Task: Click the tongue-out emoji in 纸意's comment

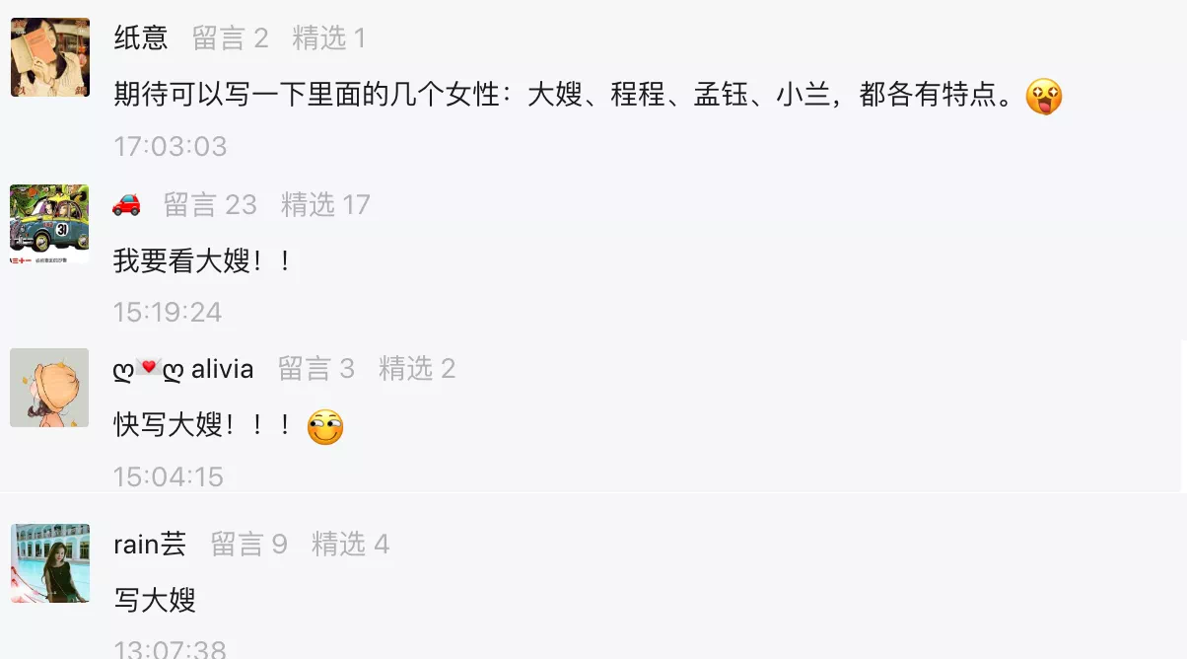Action: click(1044, 97)
